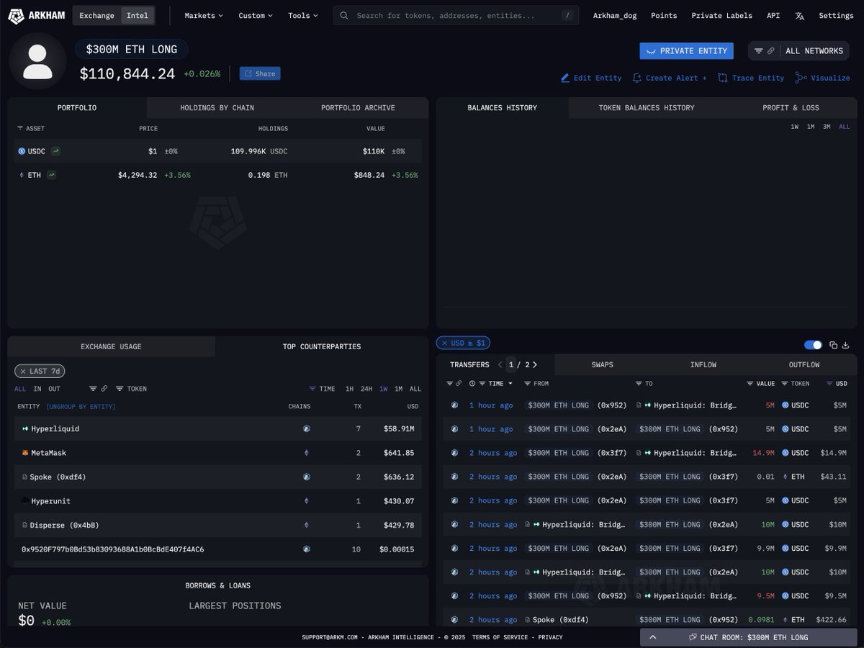Open Visualize for this entity
Viewport: 864px width, 648px height.
pyautogui.click(x=822, y=78)
